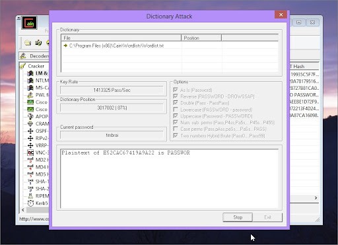Click the CRAM entry diamond icon

(x=30, y=124)
